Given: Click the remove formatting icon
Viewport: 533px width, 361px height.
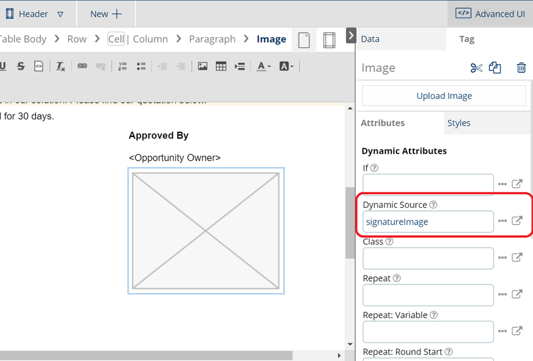Looking at the screenshot, I should (60, 66).
